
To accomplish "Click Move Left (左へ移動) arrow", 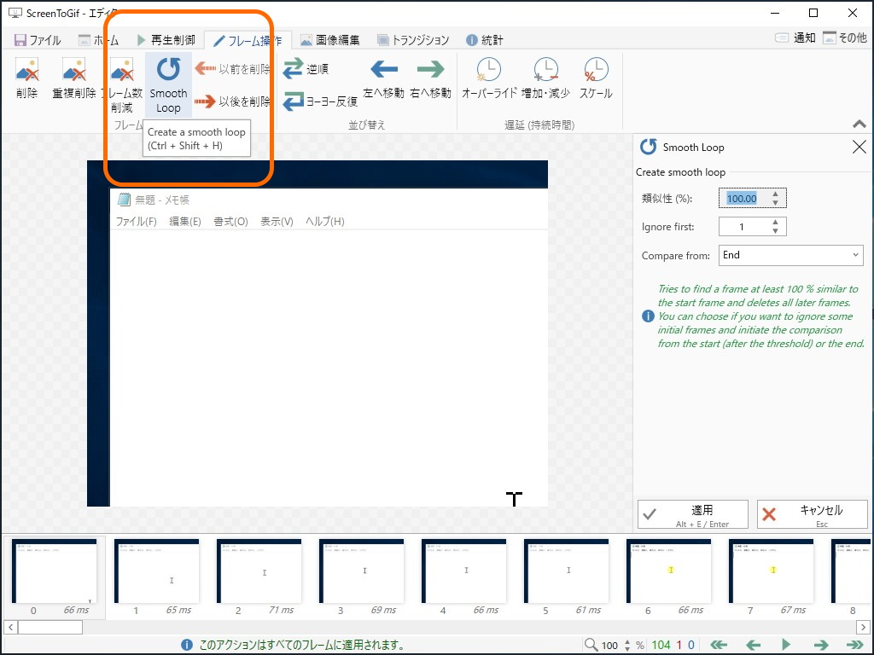I will [383, 70].
